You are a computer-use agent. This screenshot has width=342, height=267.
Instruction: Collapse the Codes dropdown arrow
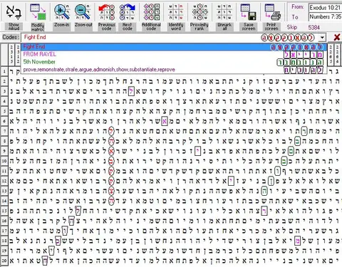click(322, 38)
